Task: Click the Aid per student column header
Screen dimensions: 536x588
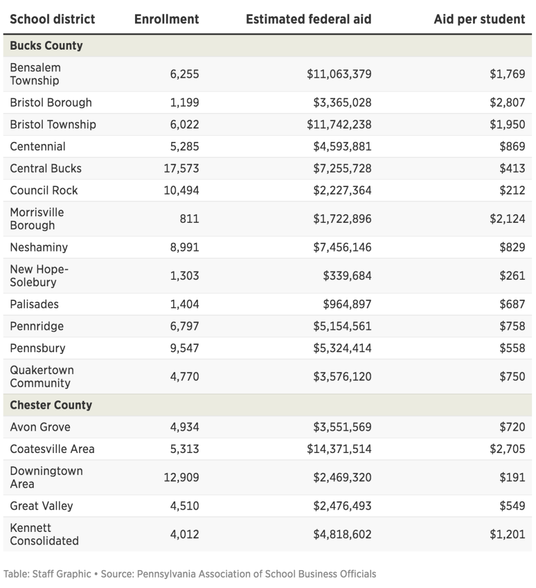Action: [x=479, y=19]
